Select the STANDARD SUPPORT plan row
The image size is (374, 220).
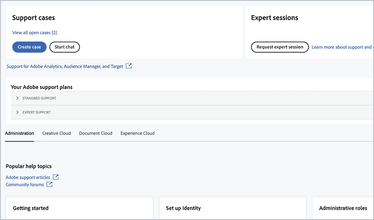coord(192,98)
